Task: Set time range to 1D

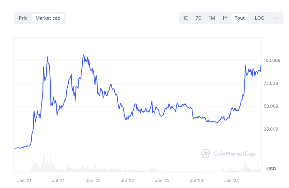Action: 186,18
